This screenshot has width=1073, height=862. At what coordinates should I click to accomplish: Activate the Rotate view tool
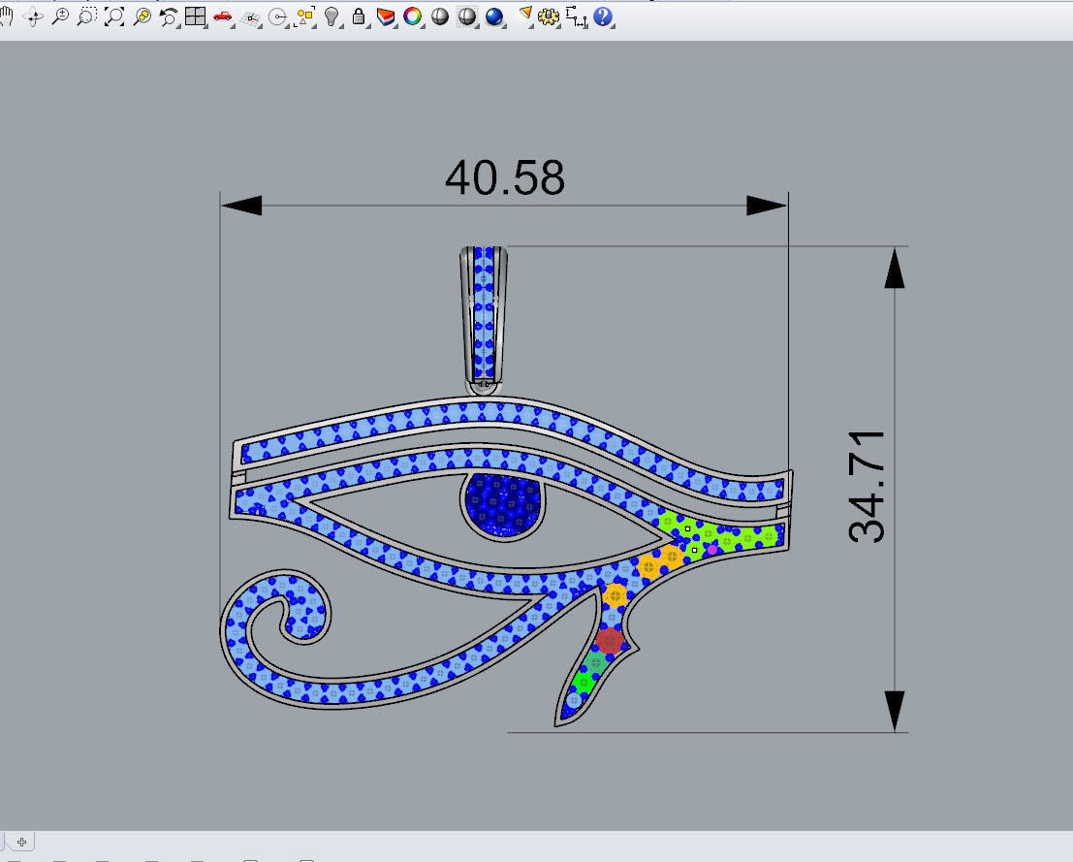pyautogui.click(x=33, y=16)
